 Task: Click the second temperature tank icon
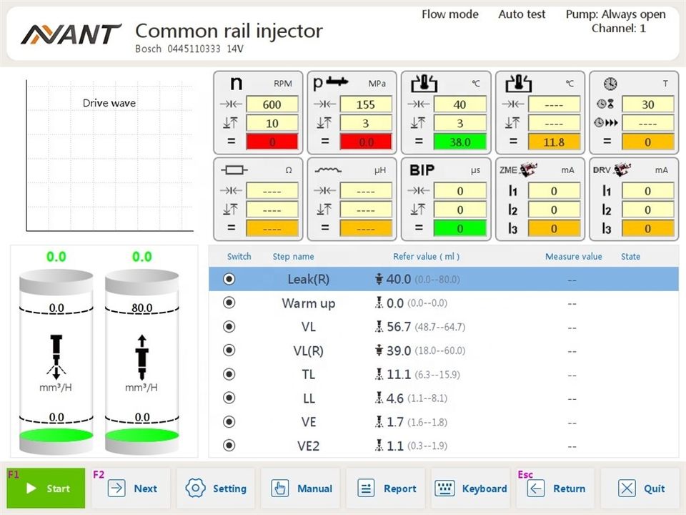click(x=518, y=83)
